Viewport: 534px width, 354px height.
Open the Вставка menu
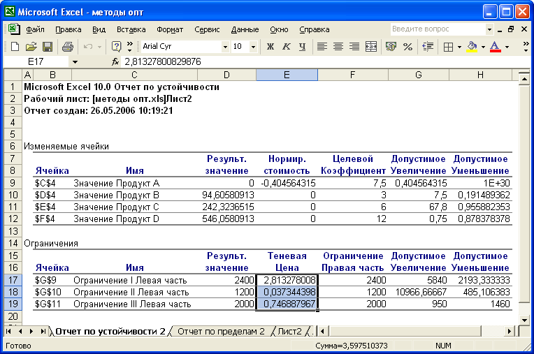pos(131,29)
